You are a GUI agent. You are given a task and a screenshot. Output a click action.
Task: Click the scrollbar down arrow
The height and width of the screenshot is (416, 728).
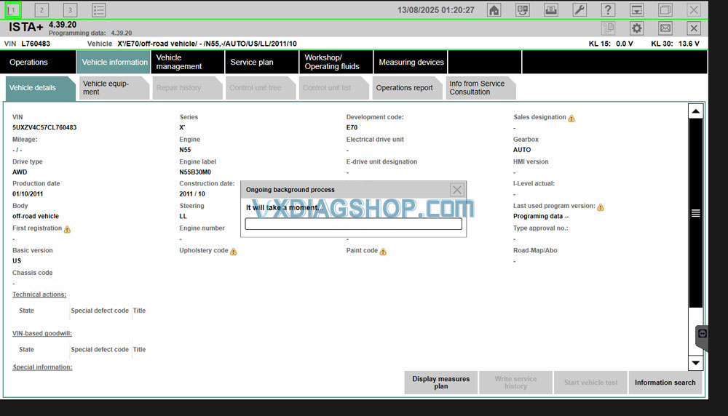(695, 363)
